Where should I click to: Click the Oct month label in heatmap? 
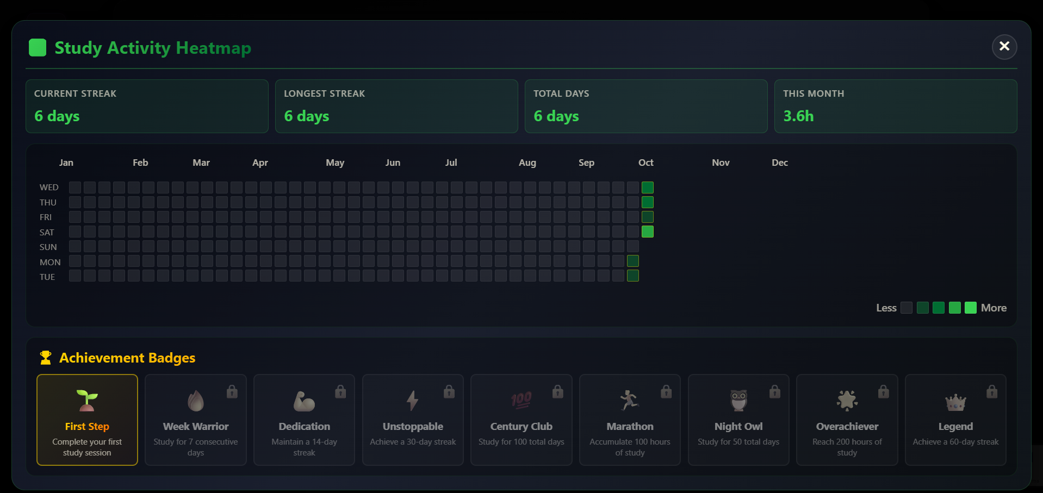pyautogui.click(x=645, y=163)
